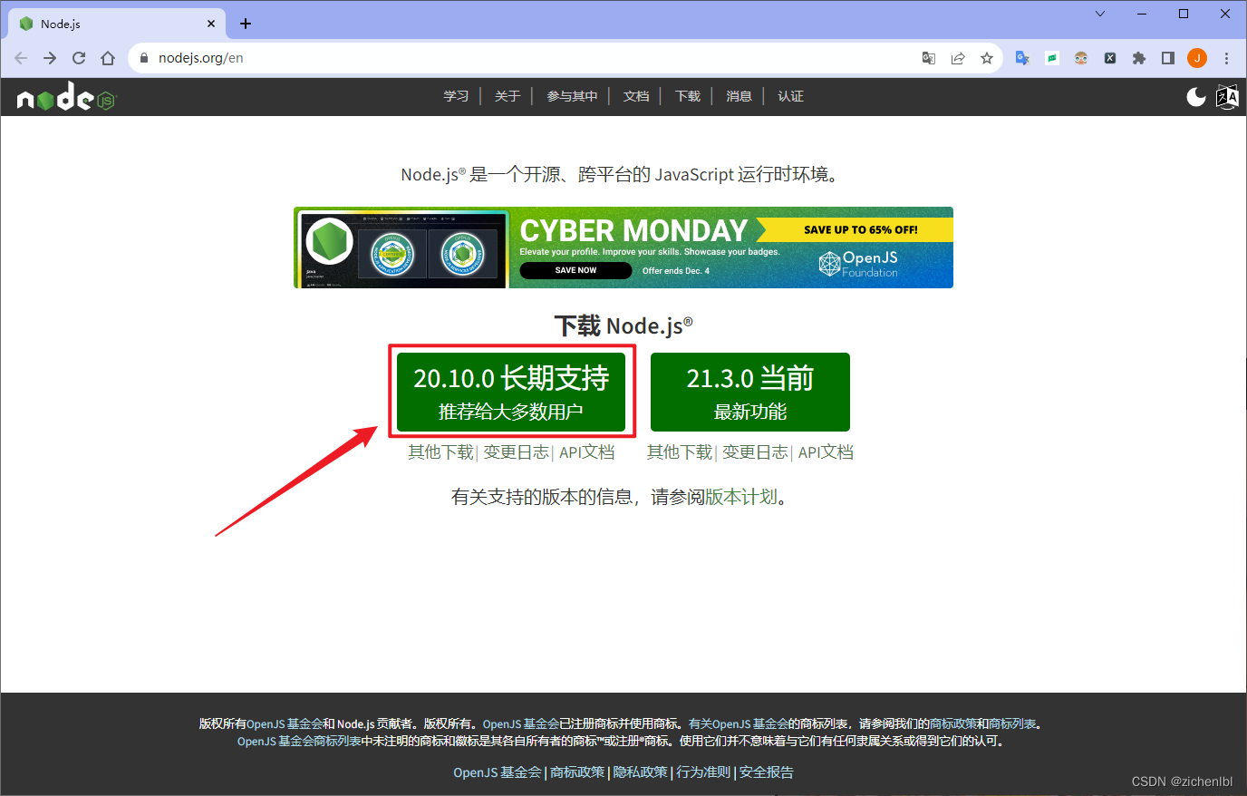Open Chrome three-dot menu
Image resolution: width=1247 pixels, height=796 pixels.
coord(1227,58)
